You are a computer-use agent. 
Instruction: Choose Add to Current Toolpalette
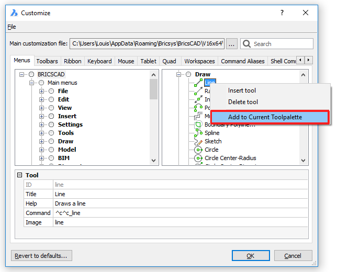(265, 117)
